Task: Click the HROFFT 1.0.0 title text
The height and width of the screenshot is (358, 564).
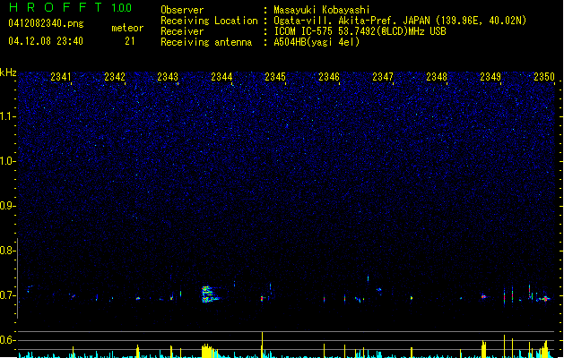Action: point(71,7)
